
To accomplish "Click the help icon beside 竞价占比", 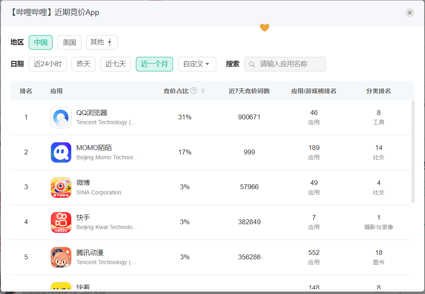I will 194,91.
